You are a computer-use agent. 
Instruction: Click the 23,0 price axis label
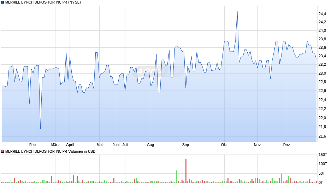tap(322, 74)
